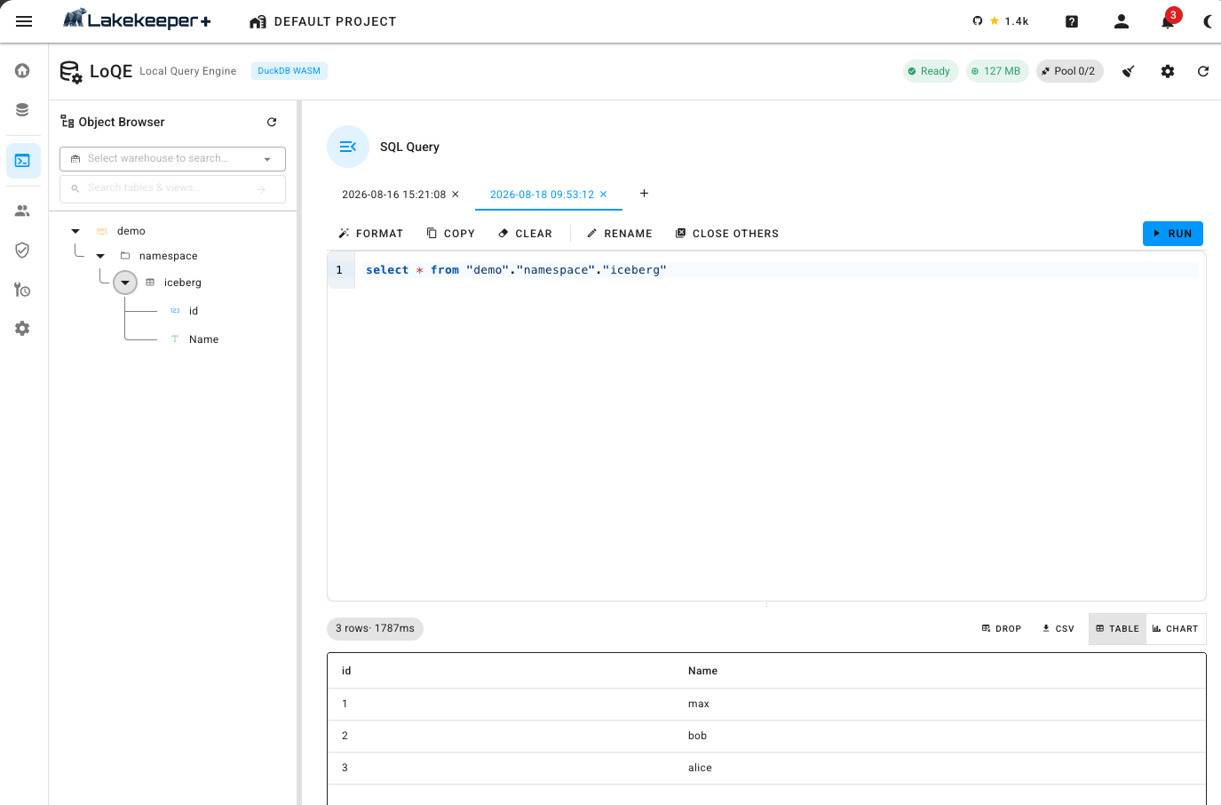Click the Ready status chip

point(930,71)
